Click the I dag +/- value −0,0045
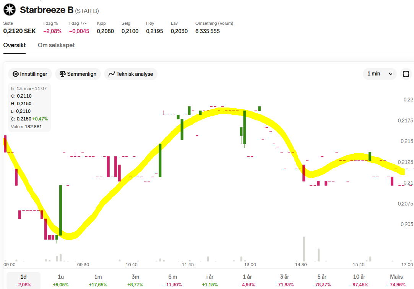 click(x=79, y=31)
